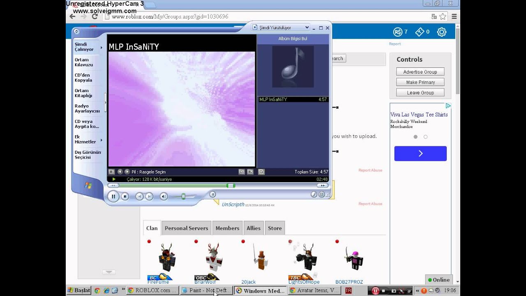
Task: Switch to the Store tab
Action: click(x=275, y=228)
